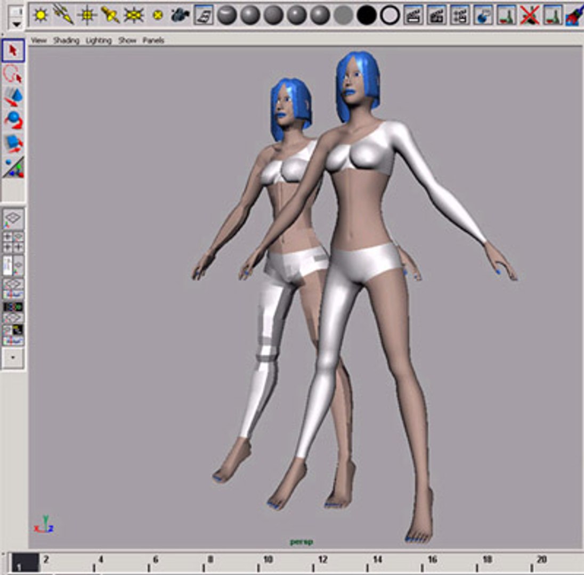
Task: Click the render settings clapperboard icon
Action: [460, 15]
